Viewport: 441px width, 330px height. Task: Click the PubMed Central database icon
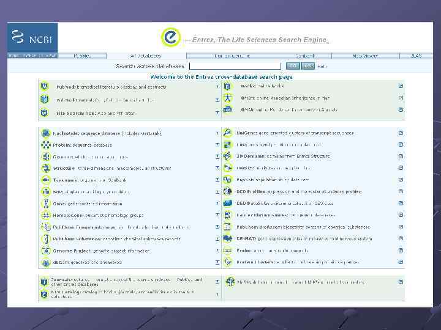[45, 100]
